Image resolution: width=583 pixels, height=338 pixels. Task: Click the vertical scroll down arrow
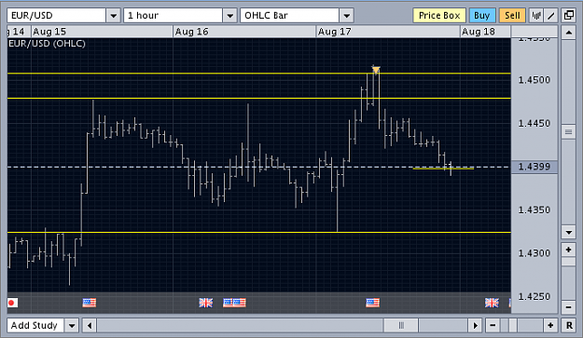click(x=568, y=232)
